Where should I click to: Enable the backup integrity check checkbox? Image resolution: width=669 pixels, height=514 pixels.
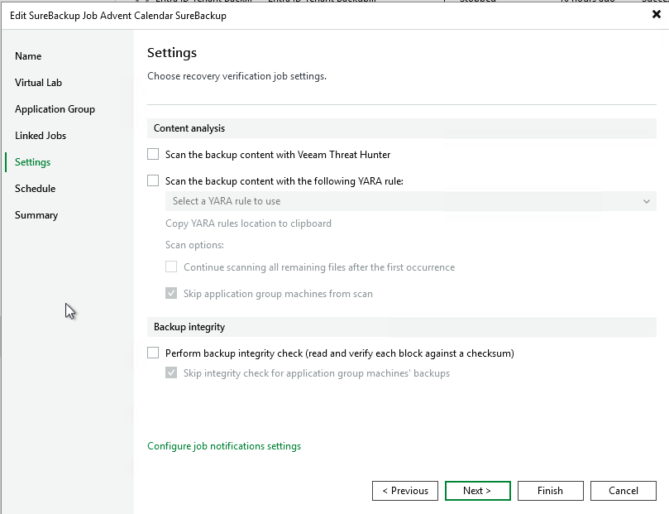(x=153, y=353)
